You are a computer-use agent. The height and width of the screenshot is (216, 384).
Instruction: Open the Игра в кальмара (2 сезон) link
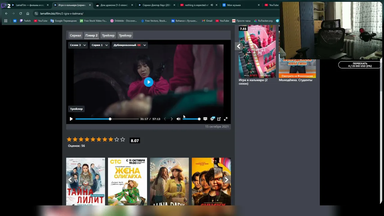[253, 82]
